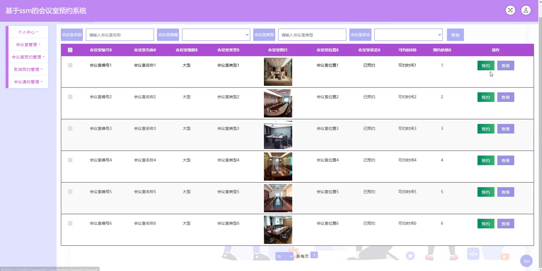Click 查看 button for 会议室编号1
542x271 pixels.
506,65
